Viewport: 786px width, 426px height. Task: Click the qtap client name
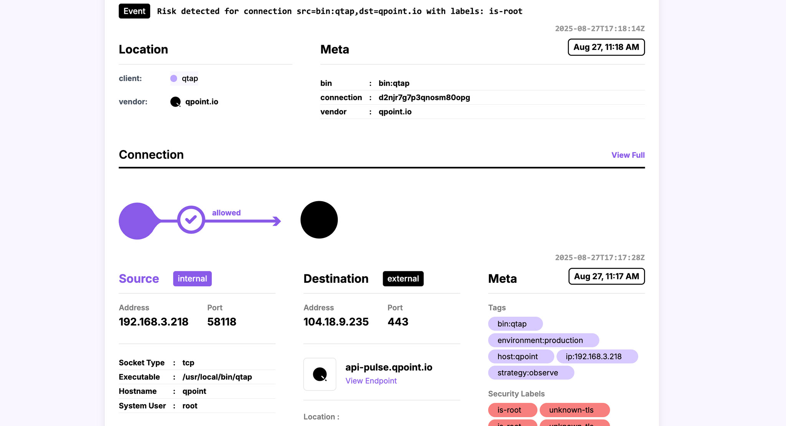(x=190, y=78)
